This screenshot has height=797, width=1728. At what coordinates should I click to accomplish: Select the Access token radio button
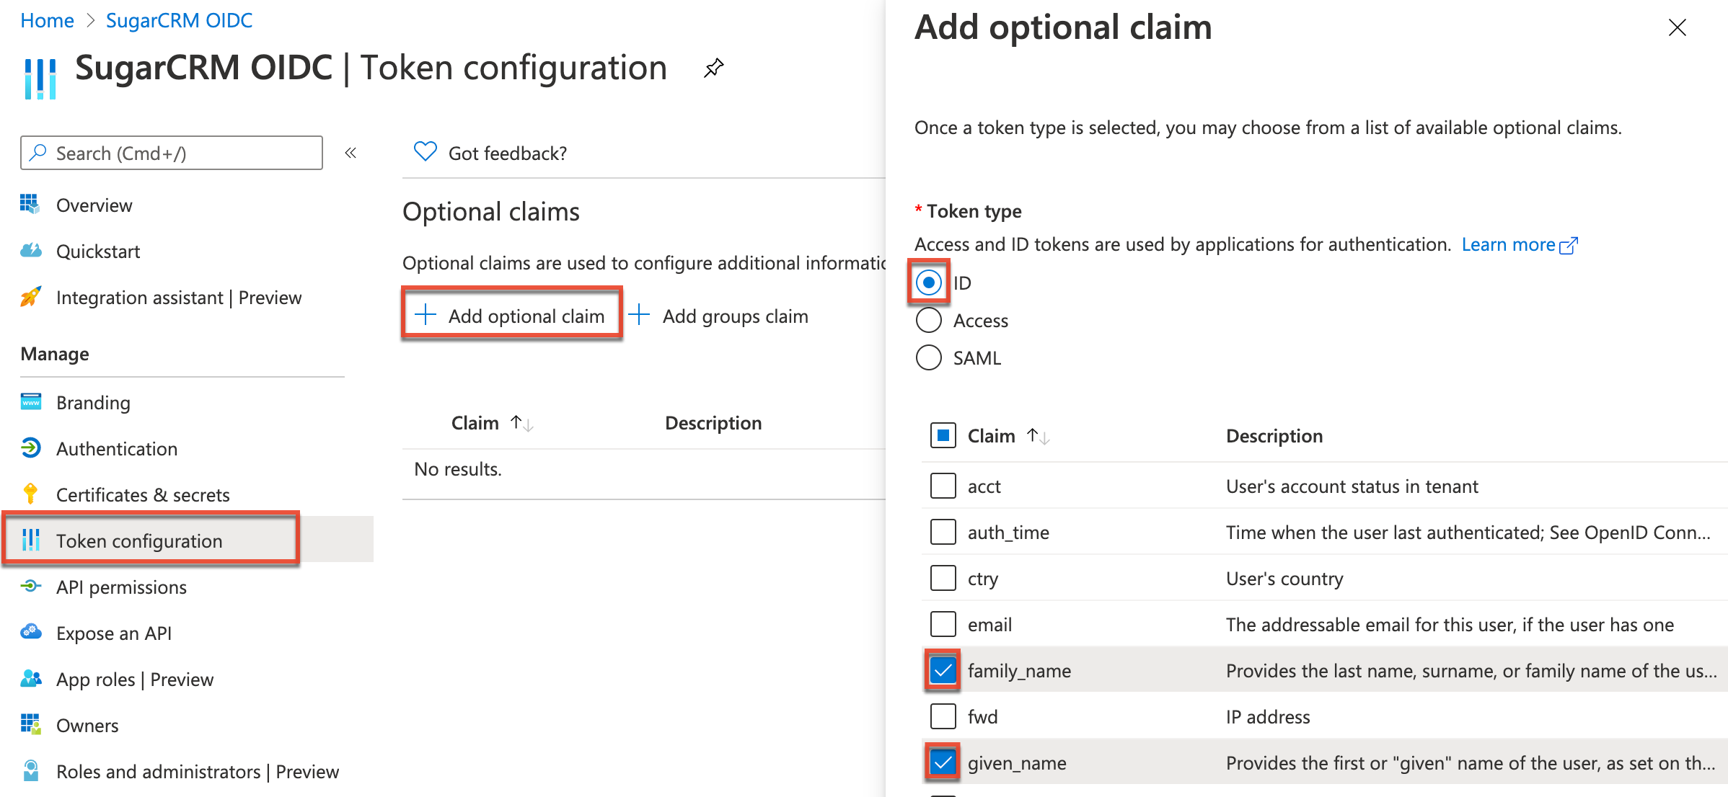click(x=930, y=320)
